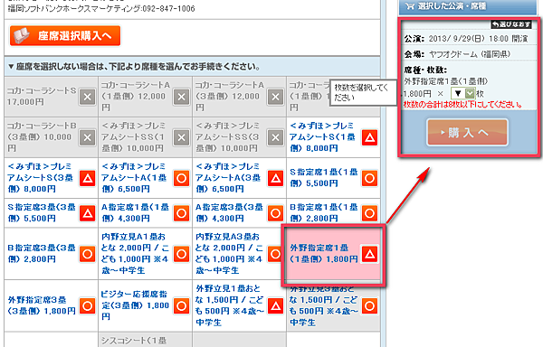Viewport: 543px width, 347px height.
Task: Click circle icon for B指定席1塁 2,800円
Action: 370,213
